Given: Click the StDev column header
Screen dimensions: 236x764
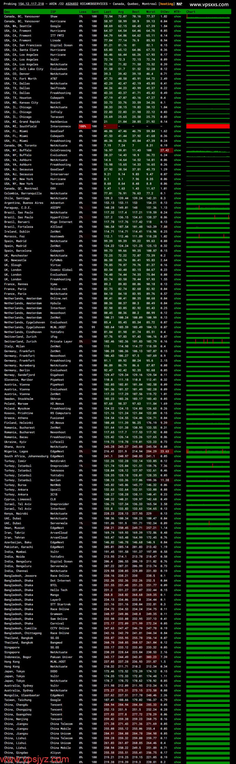Looking at the screenshot, I should point(165,12).
